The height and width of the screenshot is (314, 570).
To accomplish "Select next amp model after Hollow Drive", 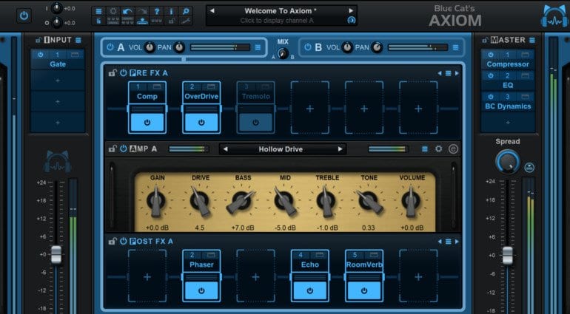I will [x=341, y=149].
